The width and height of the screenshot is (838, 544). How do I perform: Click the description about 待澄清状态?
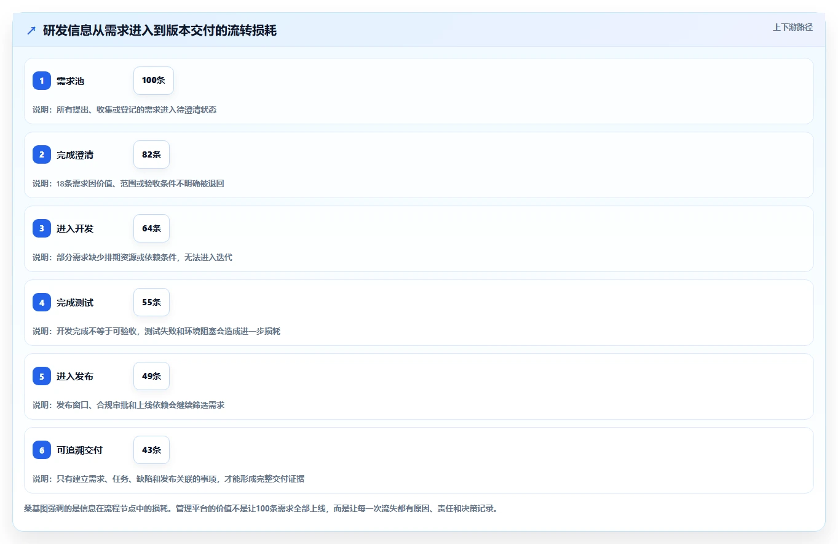click(x=124, y=110)
